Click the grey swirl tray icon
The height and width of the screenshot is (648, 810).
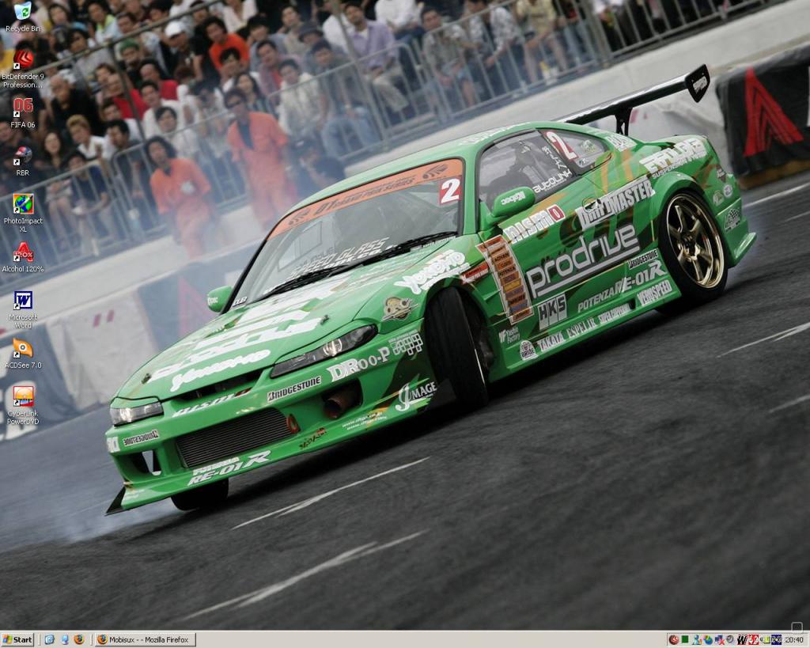730,640
